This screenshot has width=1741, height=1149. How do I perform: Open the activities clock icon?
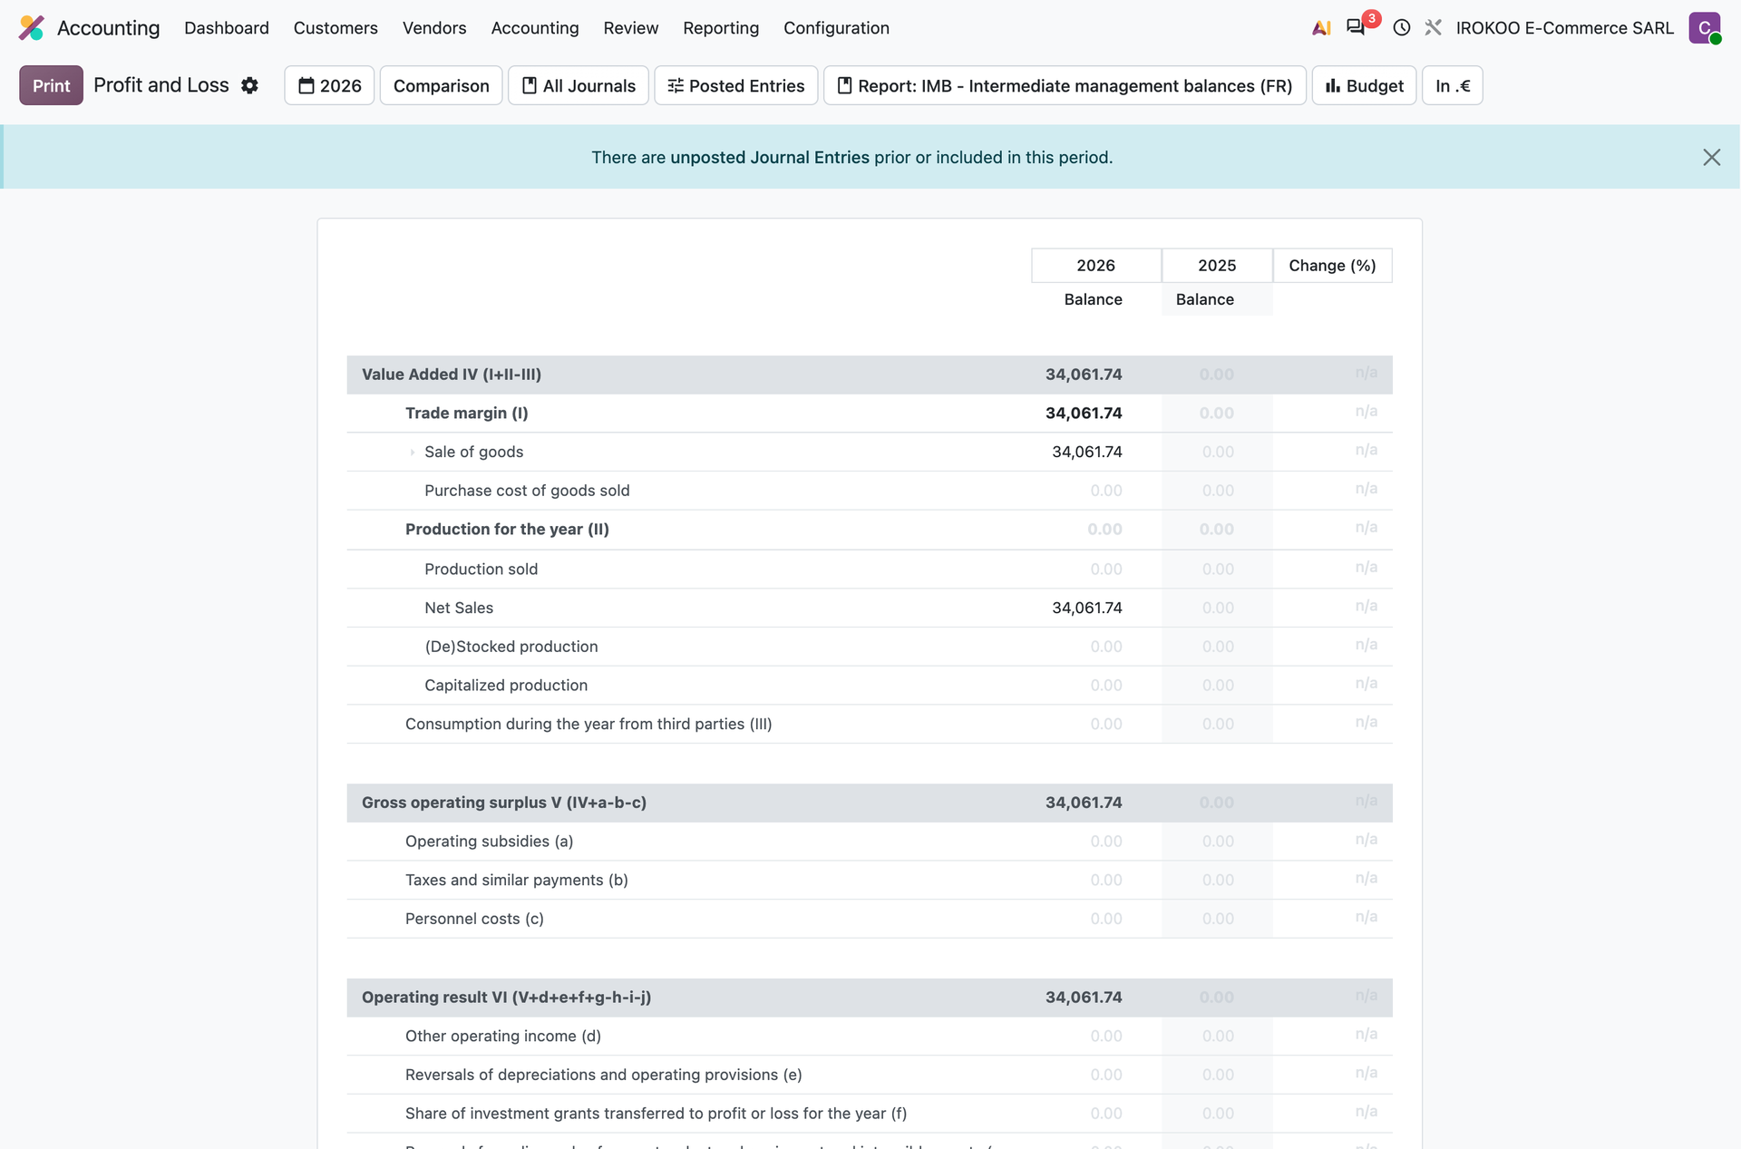tap(1402, 28)
